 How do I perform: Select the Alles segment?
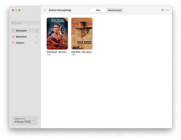click(x=98, y=10)
